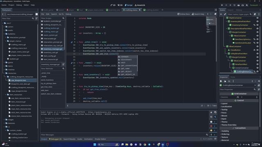Screen dimensions: 262x147
Task: Jump to the try_to_pickup_item method
Action: [x=49, y=83]
